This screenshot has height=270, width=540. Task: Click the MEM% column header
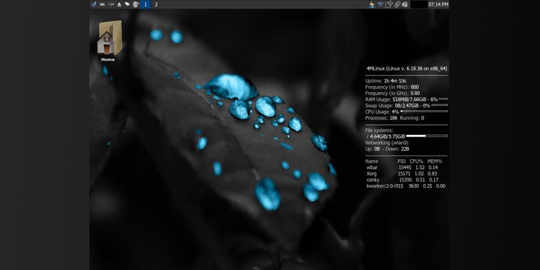click(x=435, y=161)
